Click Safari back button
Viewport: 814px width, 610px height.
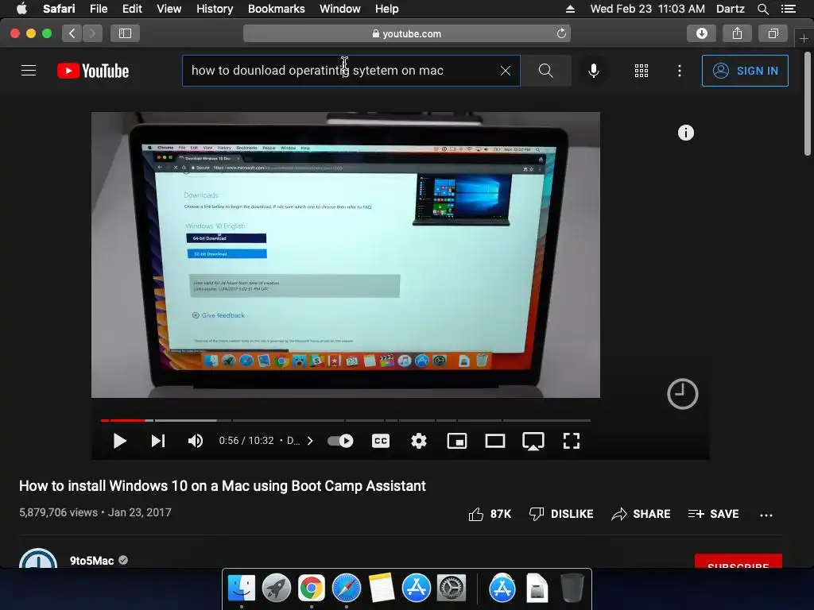pyautogui.click(x=72, y=33)
